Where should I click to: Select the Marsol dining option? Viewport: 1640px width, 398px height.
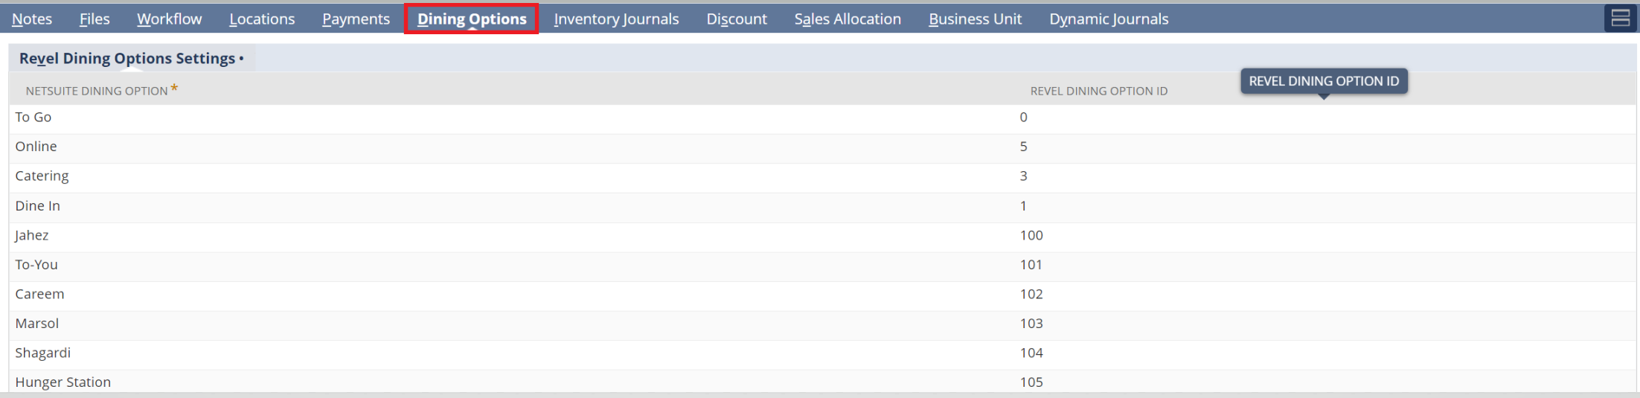point(36,323)
